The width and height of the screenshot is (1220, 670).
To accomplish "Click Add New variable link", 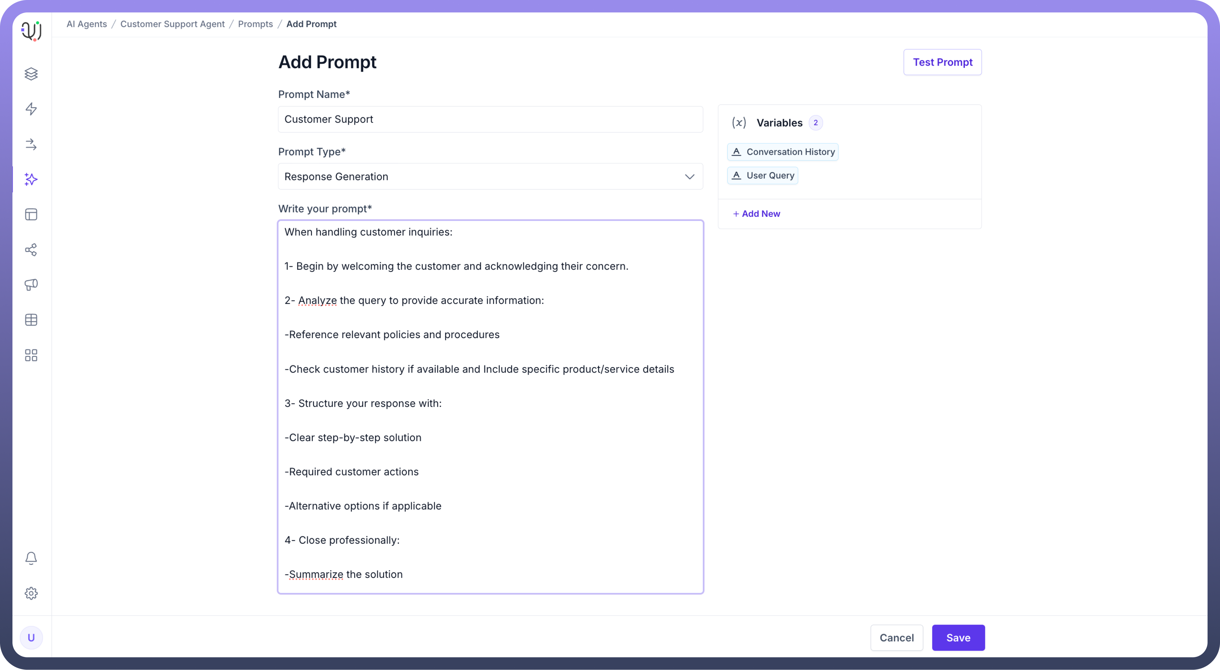I will tap(756, 214).
